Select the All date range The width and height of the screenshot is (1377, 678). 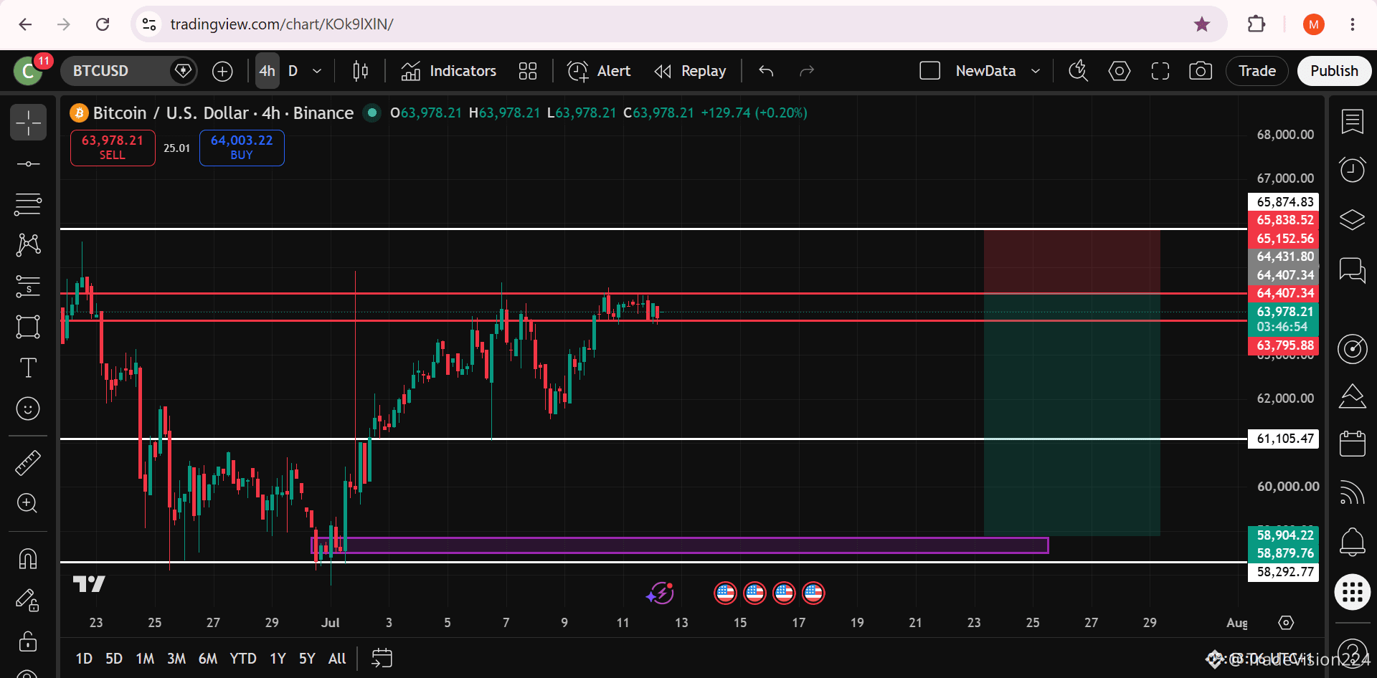pyautogui.click(x=337, y=659)
